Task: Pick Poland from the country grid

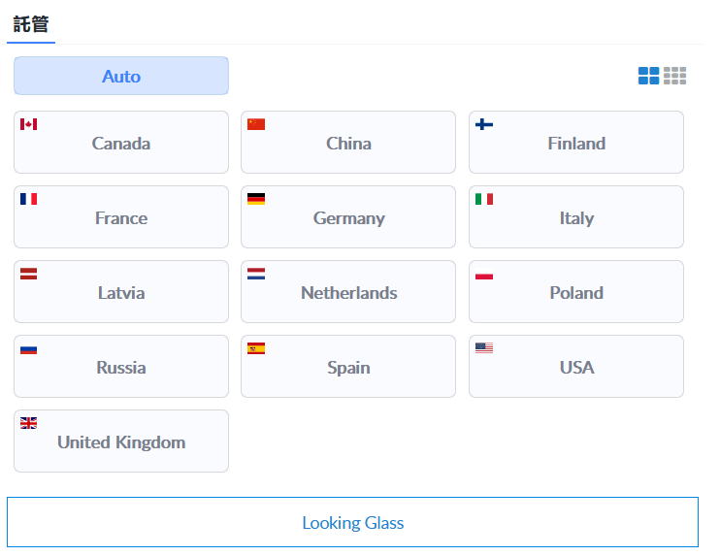Action: click(x=576, y=291)
